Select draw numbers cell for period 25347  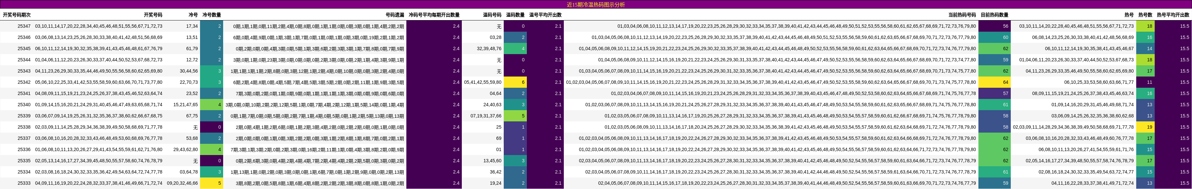click(99, 26)
